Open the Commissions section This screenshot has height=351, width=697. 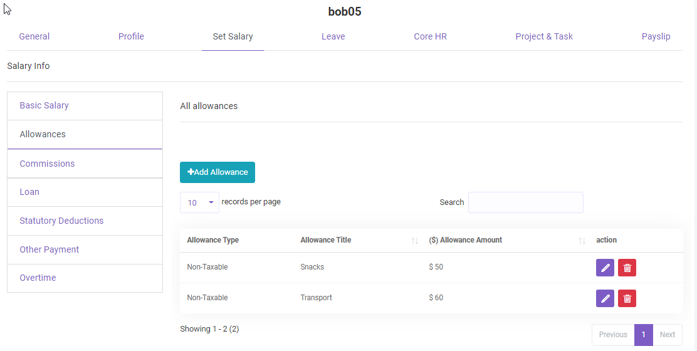[47, 164]
